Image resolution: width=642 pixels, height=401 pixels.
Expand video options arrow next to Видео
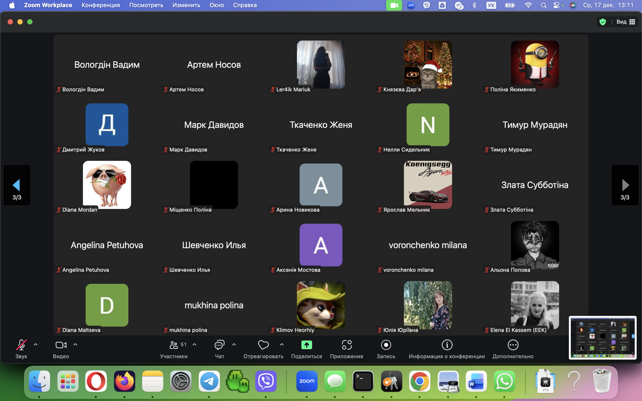pyautogui.click(x=75, y=345)
